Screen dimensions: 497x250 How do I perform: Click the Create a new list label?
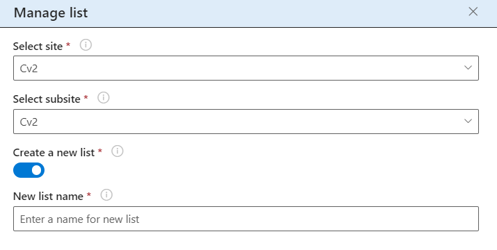[54, 152]
